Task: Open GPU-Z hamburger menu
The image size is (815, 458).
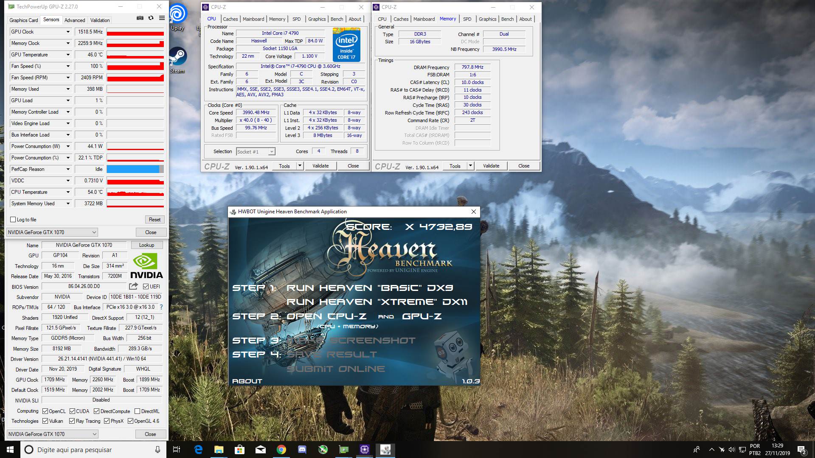Action: tap(162, 18)
